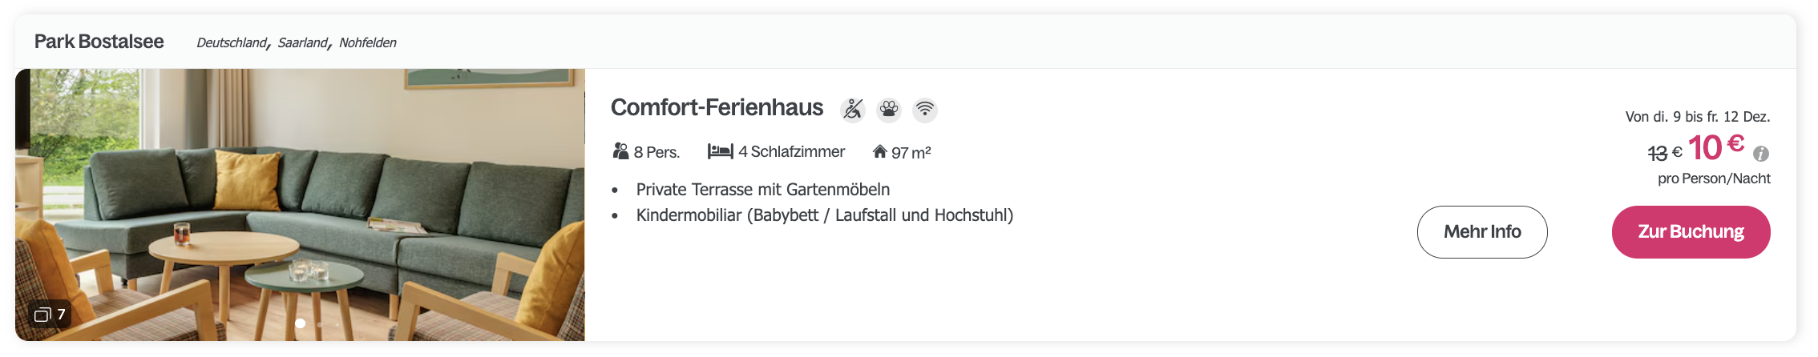
Task: Click the date range Von di. 9 bis fr. 12 Dez.
Action: [x=1697, y=117]
